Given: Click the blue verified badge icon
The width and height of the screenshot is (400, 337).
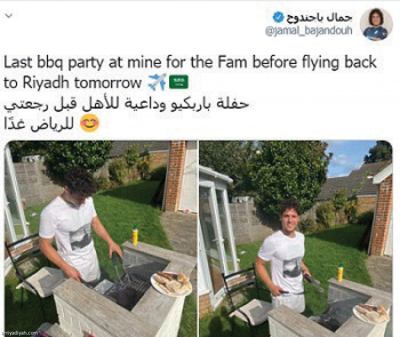Looking at the screenshot, I should (278, 17).
